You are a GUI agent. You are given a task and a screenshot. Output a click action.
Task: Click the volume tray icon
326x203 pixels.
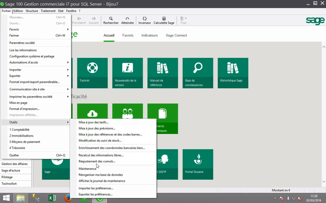coord(300,198)
